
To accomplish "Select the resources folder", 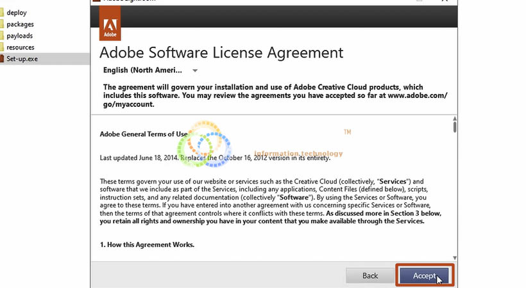I will coord(20,47).
